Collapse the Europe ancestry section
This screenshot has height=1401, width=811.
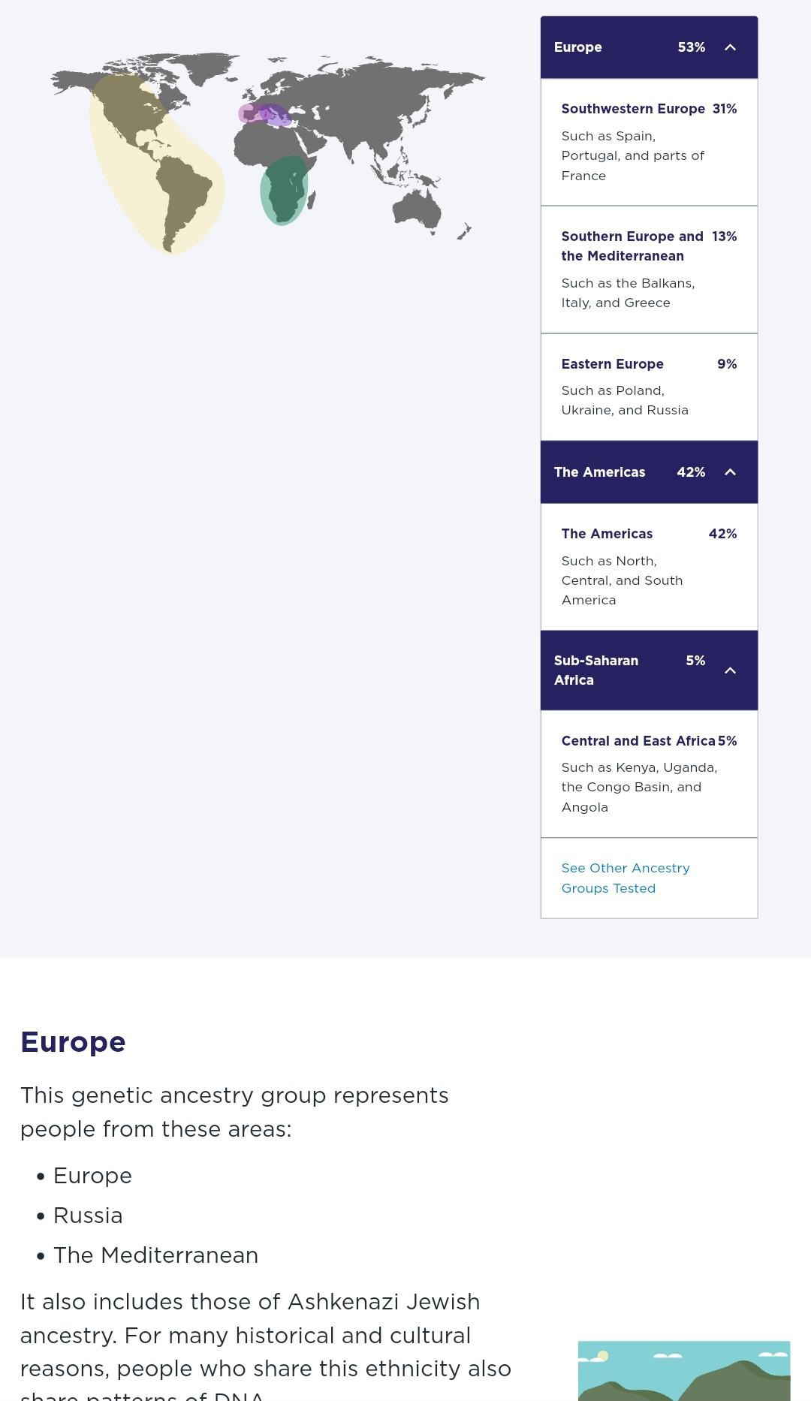[x=731, y=47]
